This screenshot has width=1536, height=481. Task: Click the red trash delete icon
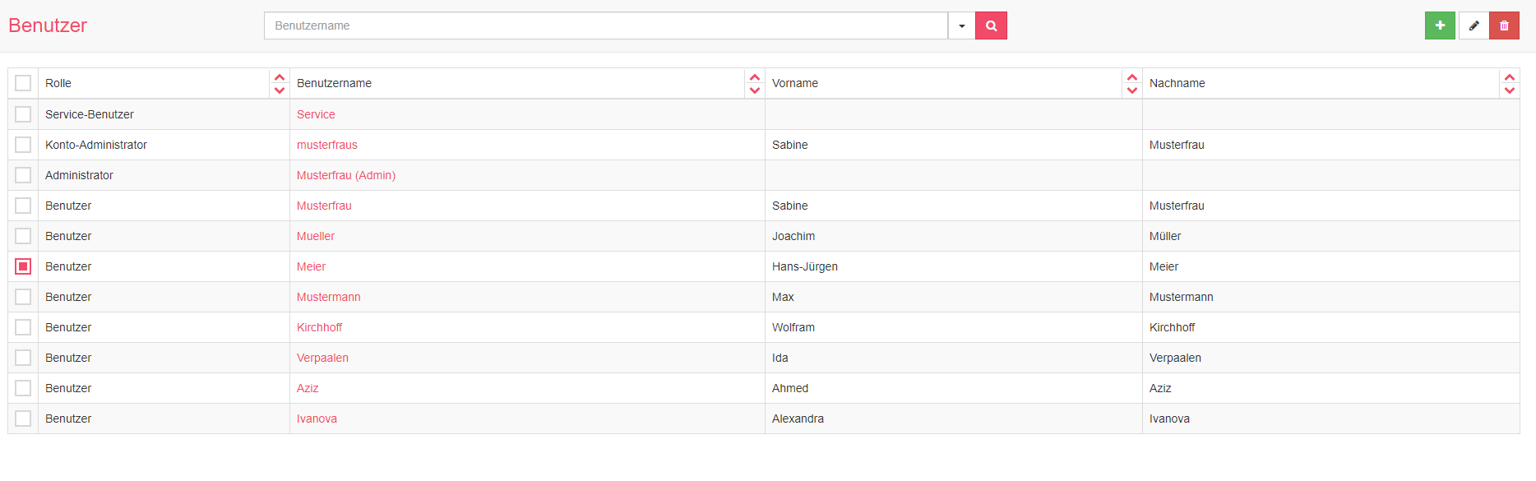(1504, 25)
